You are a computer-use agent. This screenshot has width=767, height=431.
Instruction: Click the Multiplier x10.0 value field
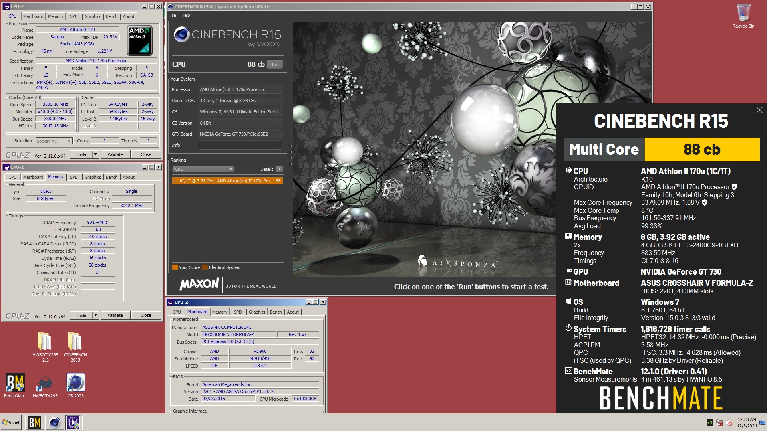point(55,111)
